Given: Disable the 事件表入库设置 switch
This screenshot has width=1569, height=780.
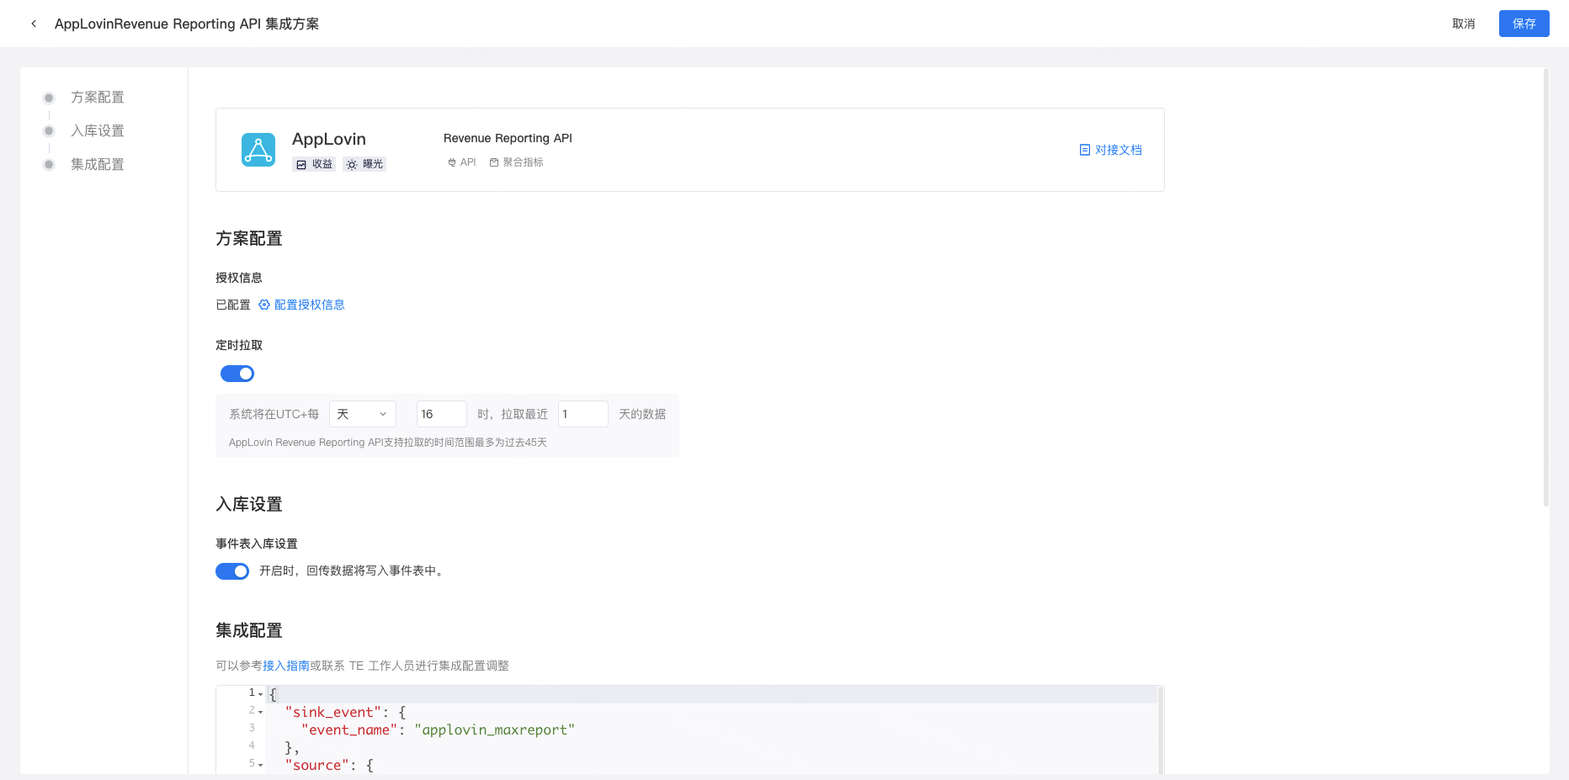Looking at the screenshot, I should pyautogui.click(x=232, y=571).
